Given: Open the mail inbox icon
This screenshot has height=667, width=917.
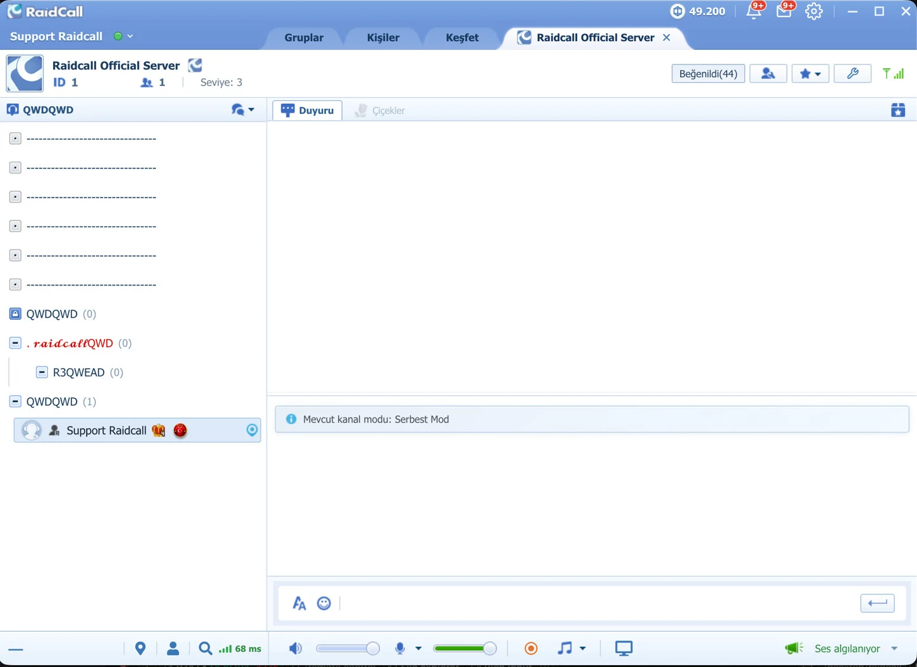Looking at the screenshot, I should pyautogui.click(x=784, y=11).
